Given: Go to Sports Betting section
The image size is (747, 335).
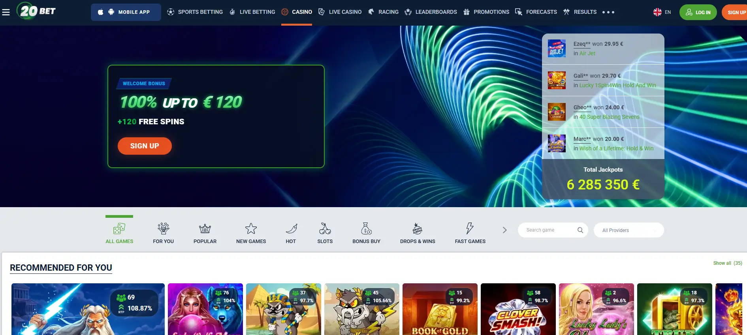Looking at the screenshot, I should coord(195,12).
